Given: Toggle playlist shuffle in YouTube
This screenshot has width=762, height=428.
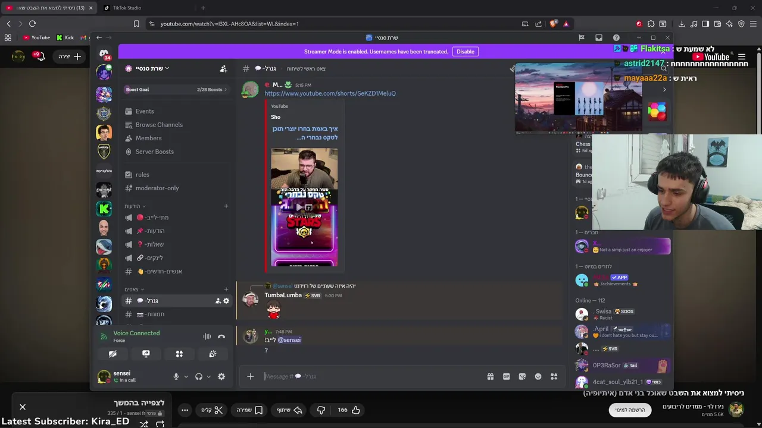Looking at the screenshot, I should coord(143,424).
